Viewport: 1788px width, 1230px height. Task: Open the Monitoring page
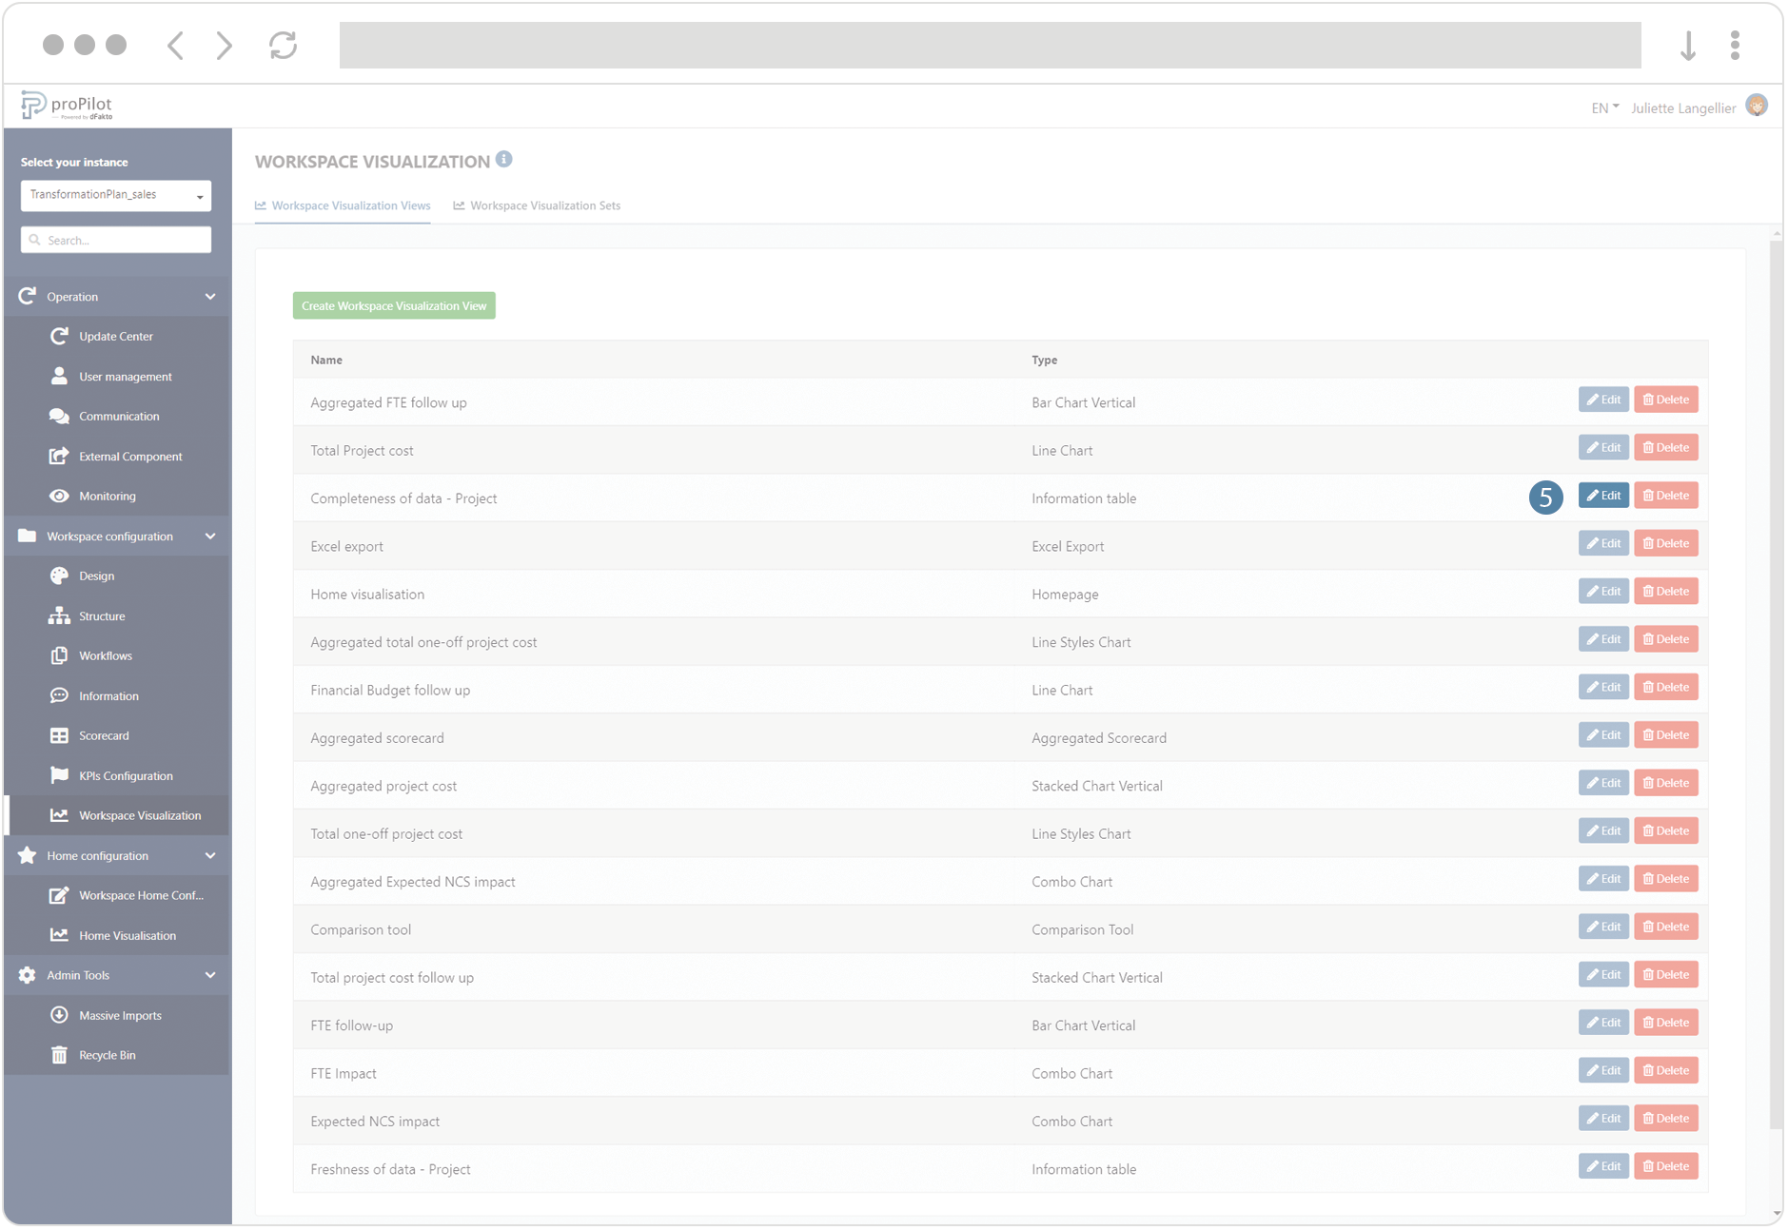107,496
